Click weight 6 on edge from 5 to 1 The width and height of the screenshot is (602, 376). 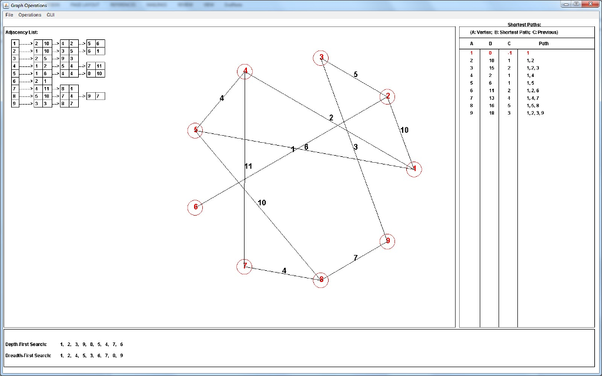(x=306, y=147)
